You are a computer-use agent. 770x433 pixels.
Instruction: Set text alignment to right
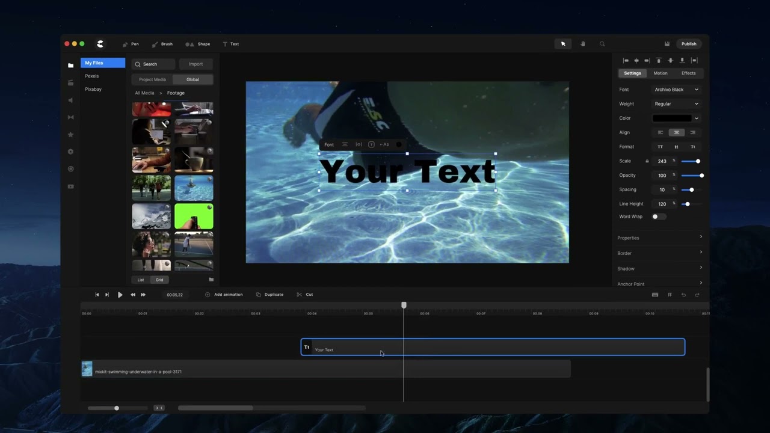692,132
